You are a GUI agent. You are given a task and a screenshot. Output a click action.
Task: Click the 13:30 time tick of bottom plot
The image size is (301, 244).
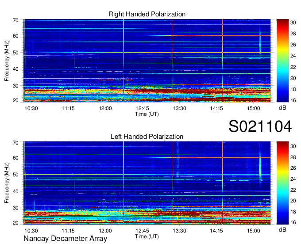pos(179,231)
